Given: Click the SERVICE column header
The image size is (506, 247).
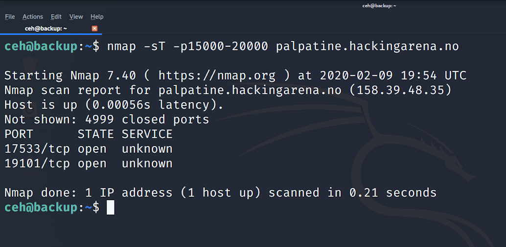Looking at the screenshot, I should 147,134.
